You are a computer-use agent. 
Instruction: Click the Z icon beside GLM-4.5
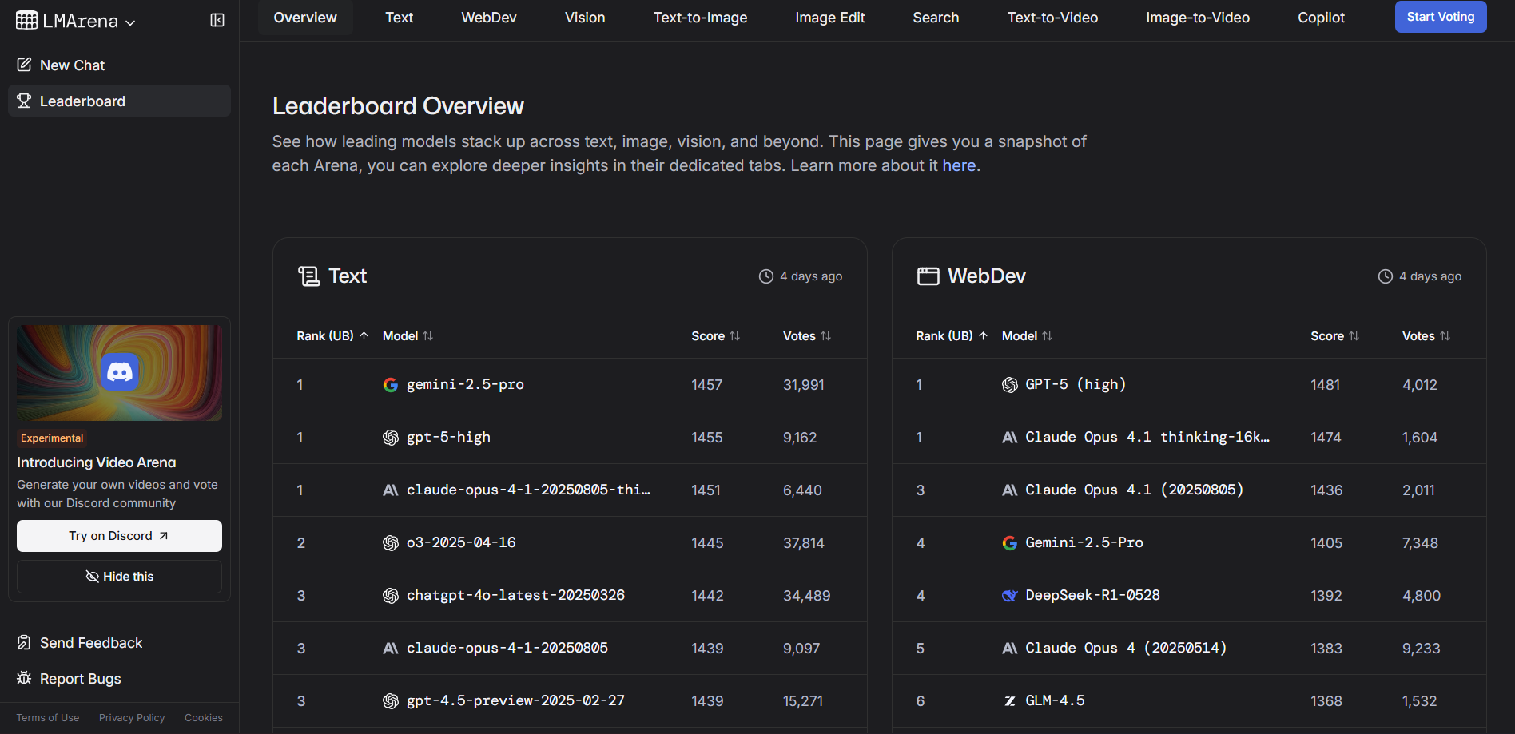click(x=1009, y=701)
